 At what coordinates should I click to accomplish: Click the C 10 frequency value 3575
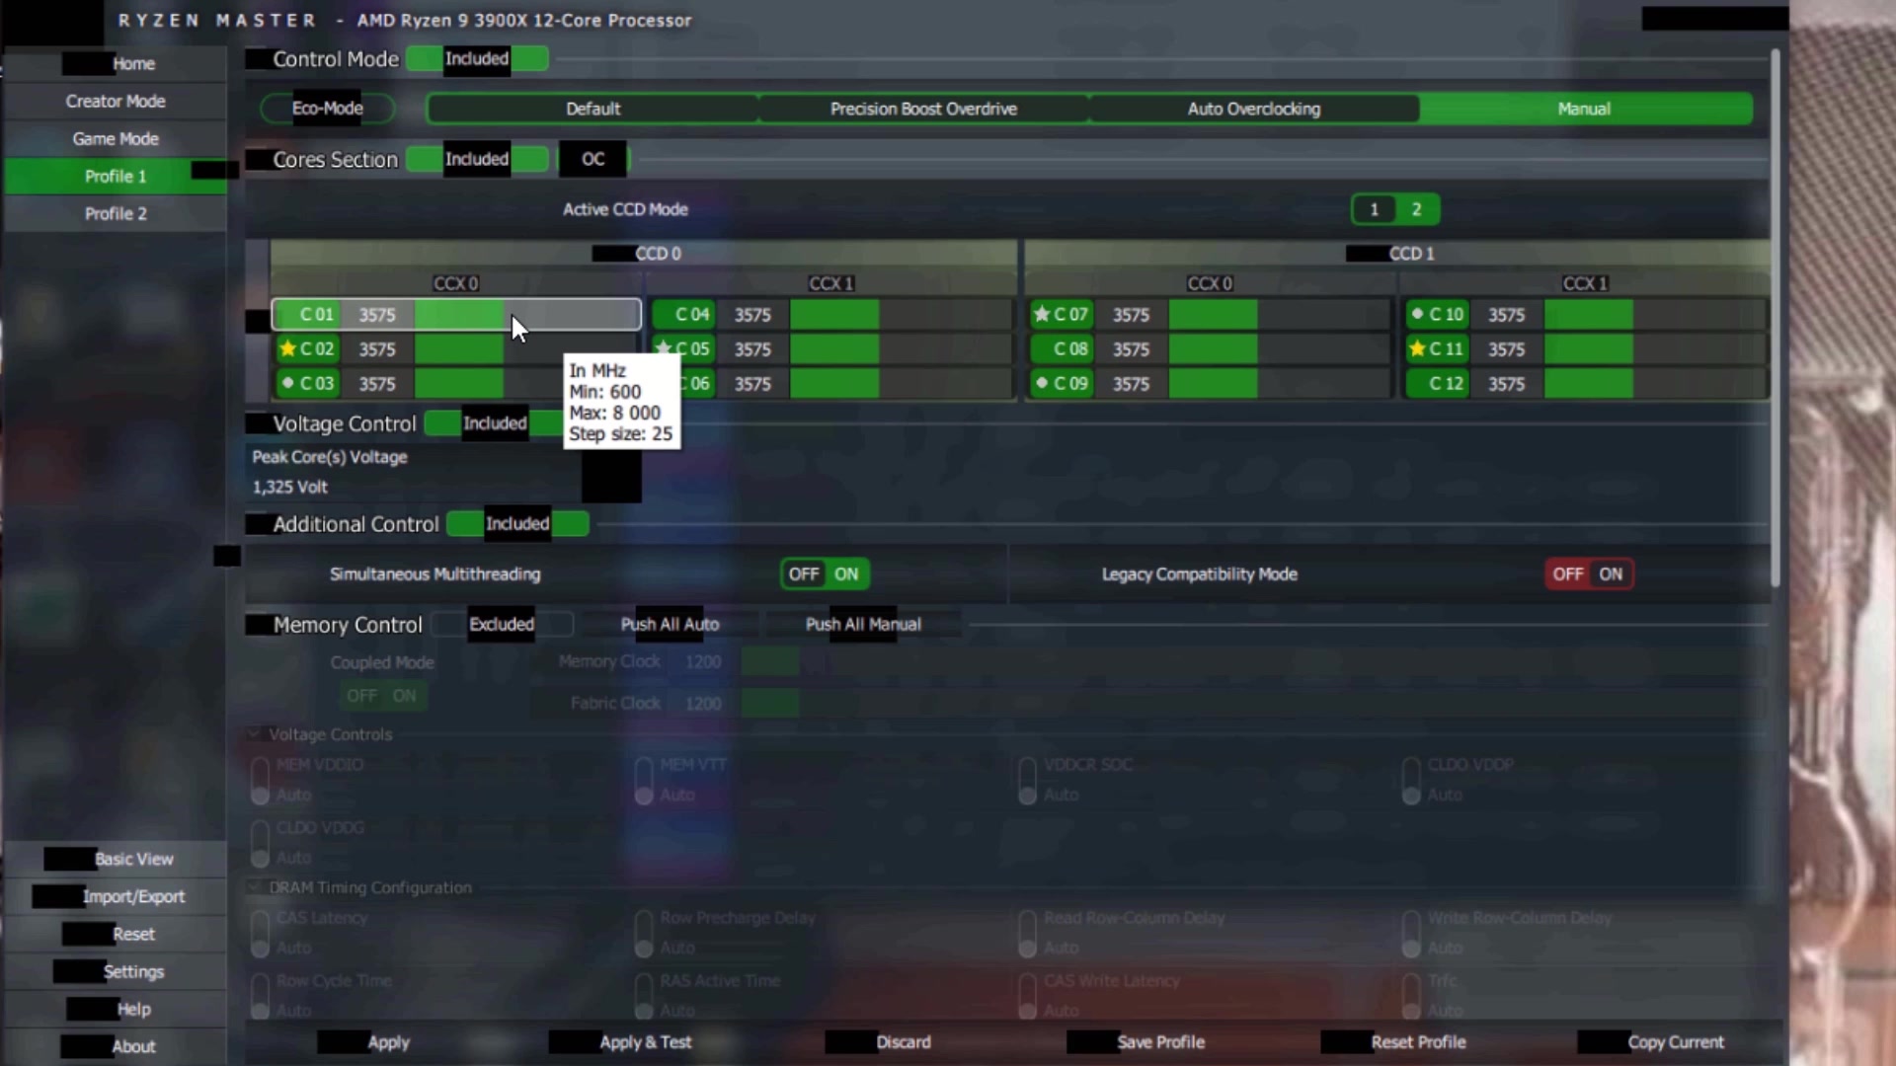1506,315
